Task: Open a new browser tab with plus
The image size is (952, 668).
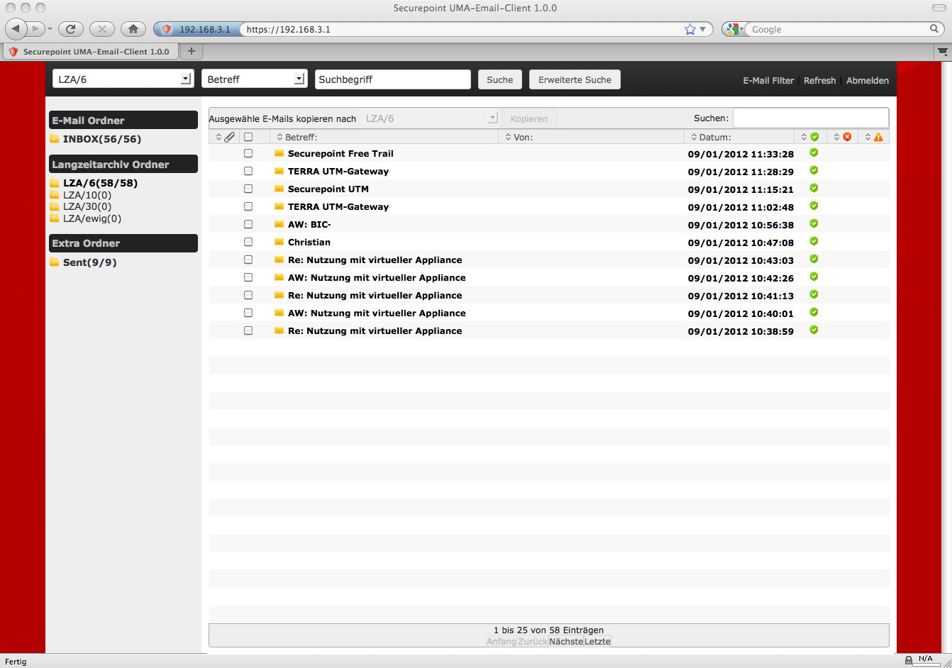Action: pos(191,51)
